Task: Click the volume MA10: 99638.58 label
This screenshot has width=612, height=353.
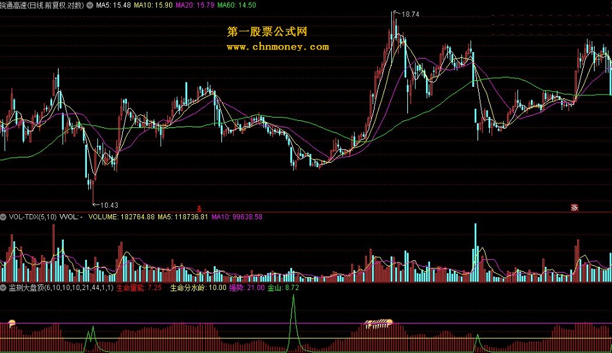Action: [237, 217]
